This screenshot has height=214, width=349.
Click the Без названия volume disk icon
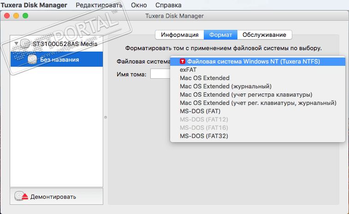point(32,59)
